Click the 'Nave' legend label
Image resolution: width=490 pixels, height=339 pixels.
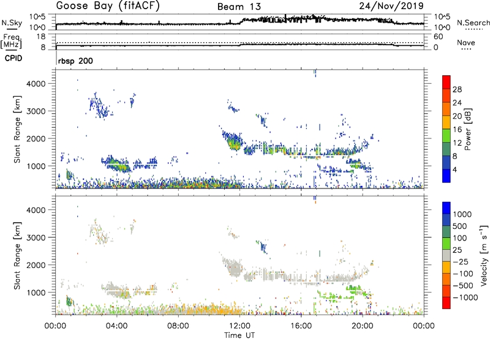[466, 42]
